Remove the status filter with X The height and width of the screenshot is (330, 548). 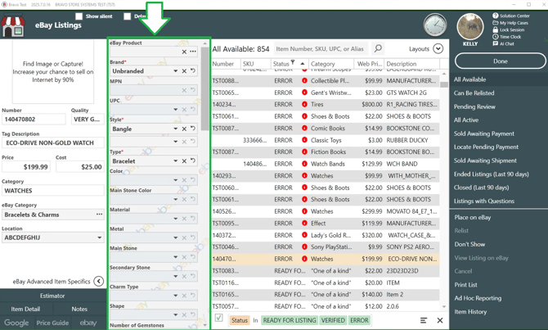[440, 320]
